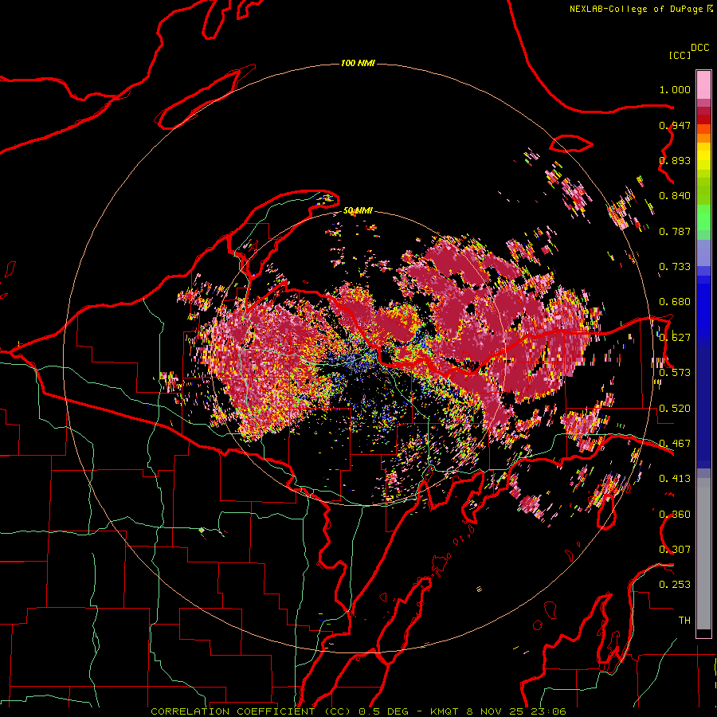Click the 0.733 color scale value
The height and width of the screenshot is (717, 717).
point(675,267)
